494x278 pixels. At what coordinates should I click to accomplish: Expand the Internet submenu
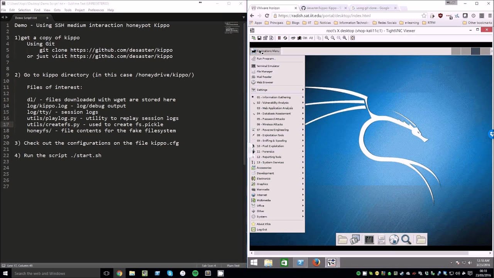point(277,195)
